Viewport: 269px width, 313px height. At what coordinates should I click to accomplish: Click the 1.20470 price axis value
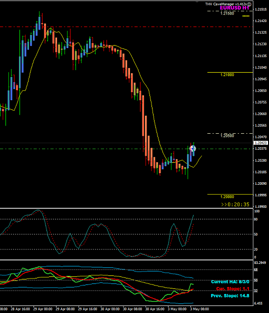pyautogui.click(x=261, y=137)
